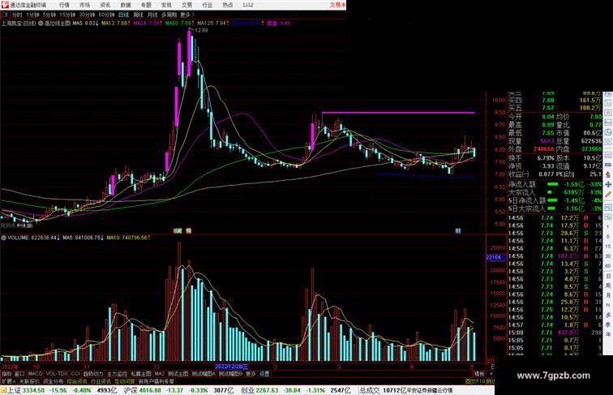
Task: Apply the 主力监控 indicator
Action: coord(117,374)
